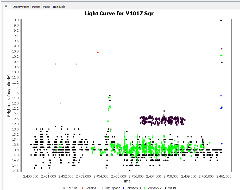
Task: Click the blue Johnson B point near 11.7
Action: click(221, 96)
